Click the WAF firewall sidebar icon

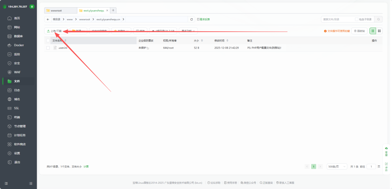(x=10, y=72)
